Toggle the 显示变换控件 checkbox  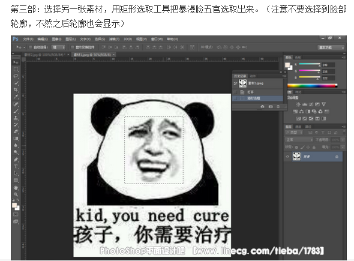click(x=72, y=47)
